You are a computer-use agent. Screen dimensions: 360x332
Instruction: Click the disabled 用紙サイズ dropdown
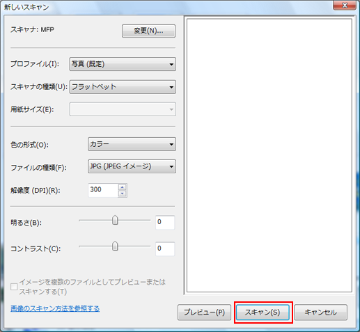pyautogui.click(x=123, y=109)
